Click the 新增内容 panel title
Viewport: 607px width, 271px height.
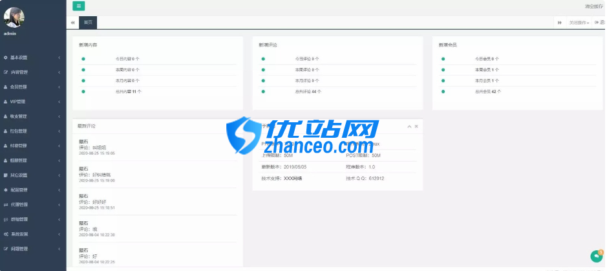[x=88, y=45]
